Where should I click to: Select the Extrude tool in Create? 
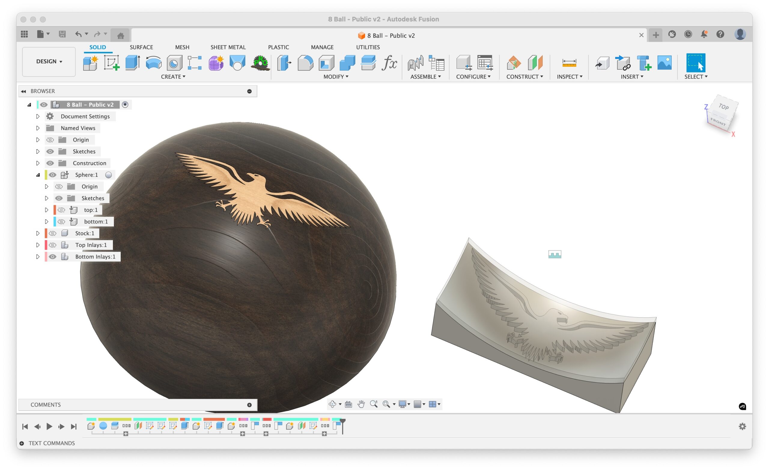pyautogui.click(x=132, y=63)
